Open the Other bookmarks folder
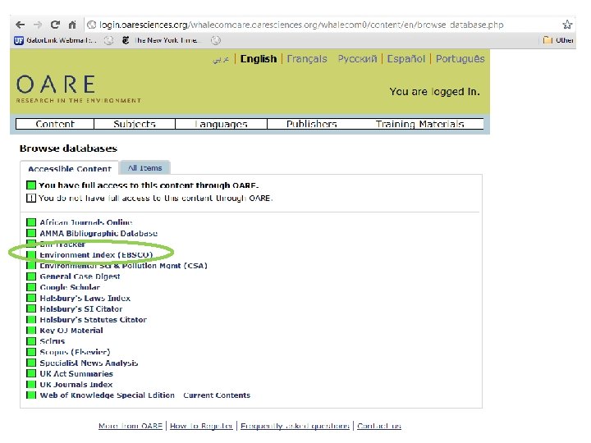Screen dimensions: 591x443 pos(559,40)
